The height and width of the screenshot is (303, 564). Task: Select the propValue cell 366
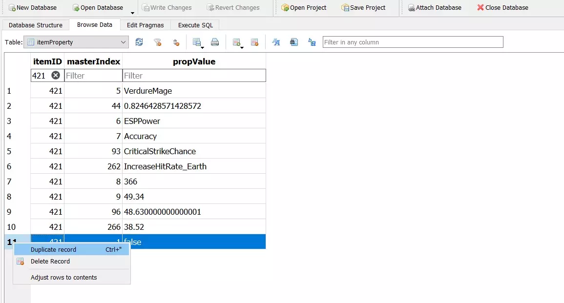[194, 182]
